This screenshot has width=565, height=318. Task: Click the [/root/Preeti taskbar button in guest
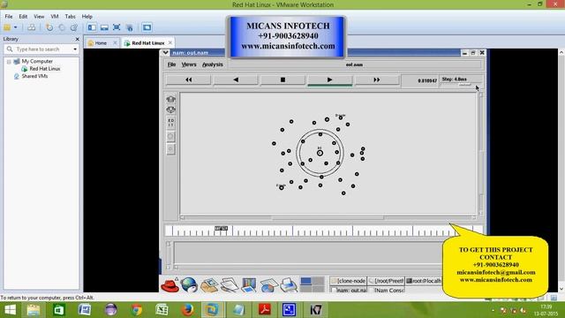point(386,281)
